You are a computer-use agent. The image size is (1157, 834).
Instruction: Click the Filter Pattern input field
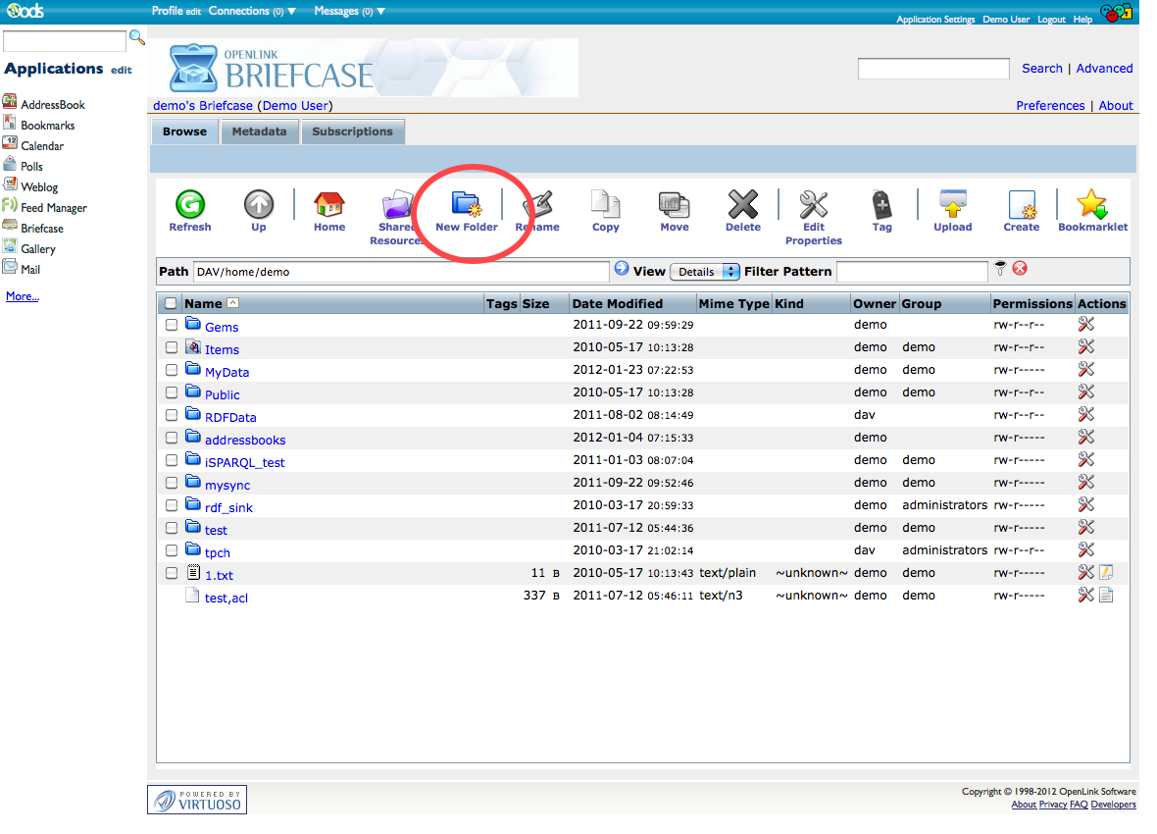pyautogui.click(x=912, y=272)
